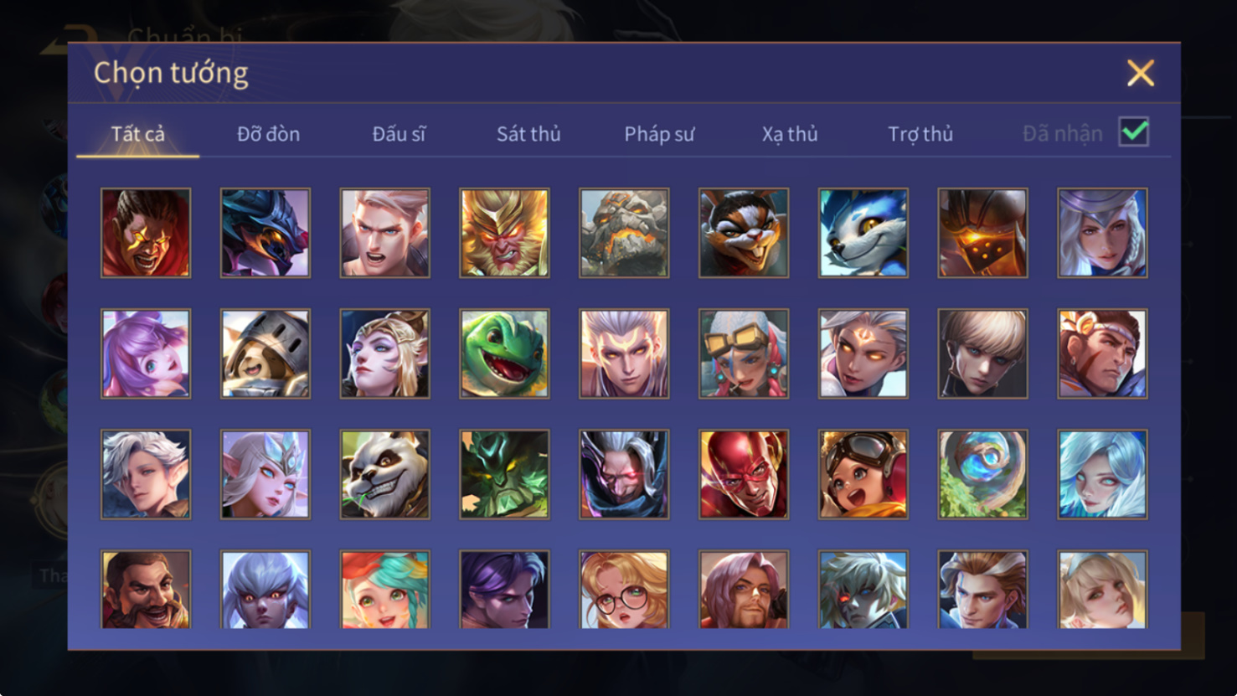Pick the goggles-wearing pilot girl portrait
This screenshot has height=696, width=1237.
point(863,474)
